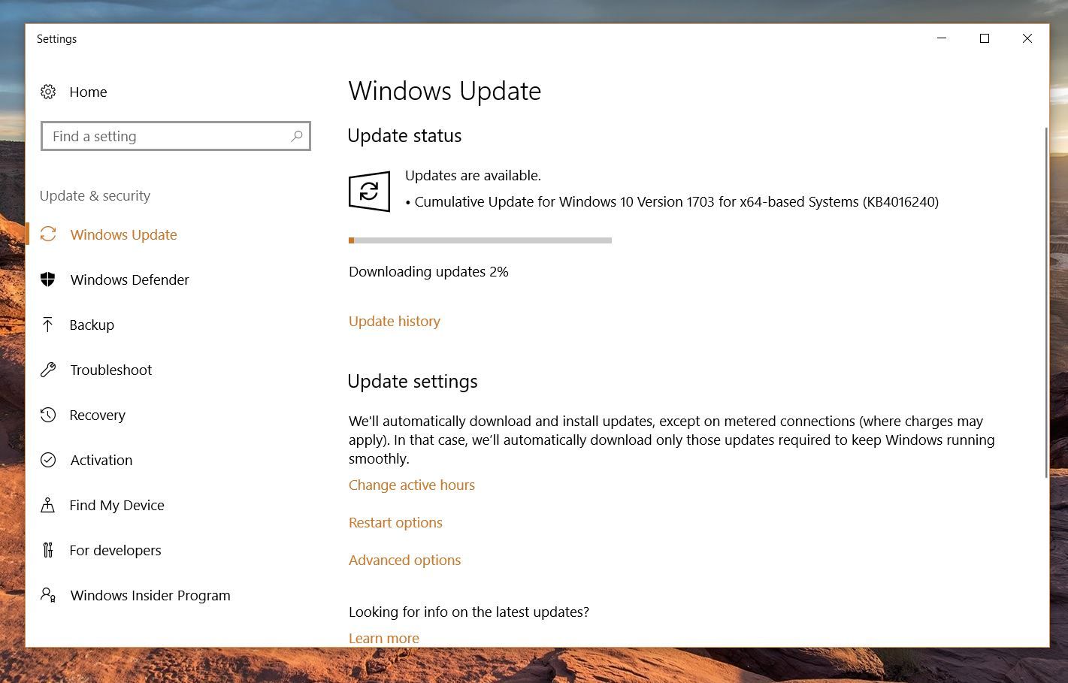This screenshot has height=683, width=1068.
Task: Click Learn more about latest updates
Action: (383, 638)
